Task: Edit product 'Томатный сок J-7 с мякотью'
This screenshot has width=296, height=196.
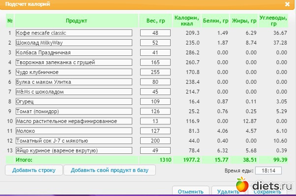Action: pyautogui.click(x=74, y=141)
